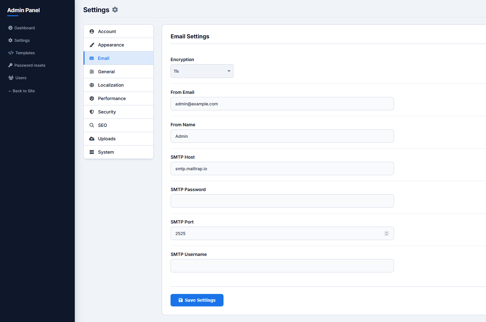Click the Settings gear icon in sidebar

coord(10,40)
